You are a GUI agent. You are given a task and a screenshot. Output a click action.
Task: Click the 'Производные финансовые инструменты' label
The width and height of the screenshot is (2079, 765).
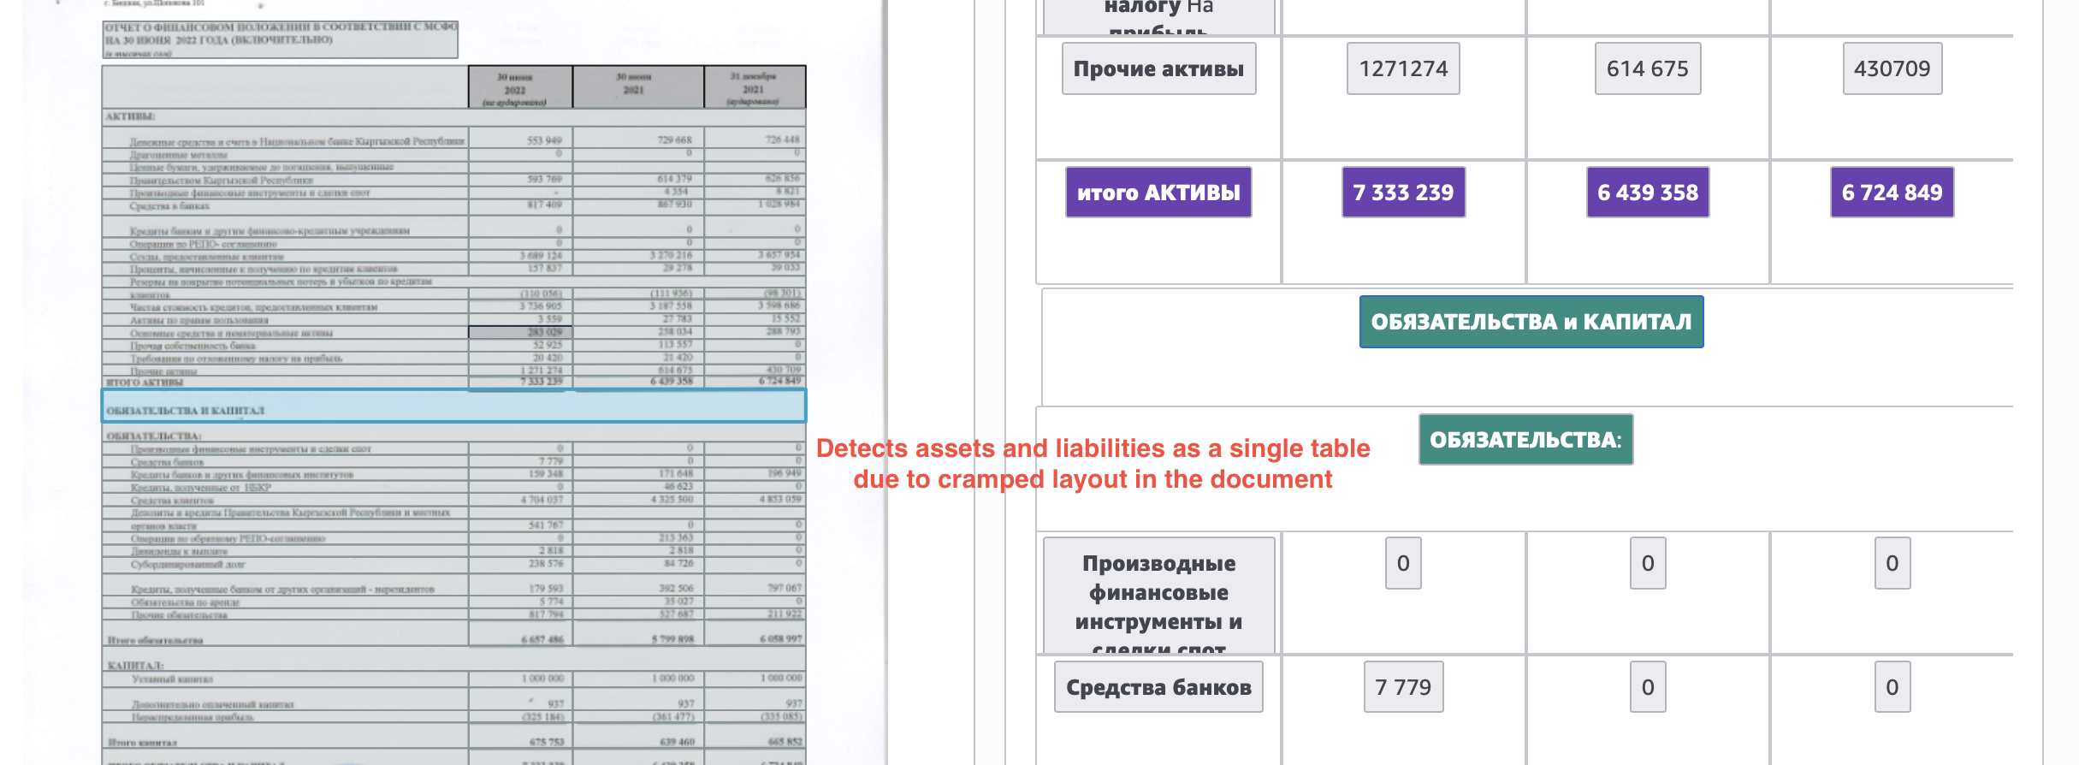[x=1158, y=596]
